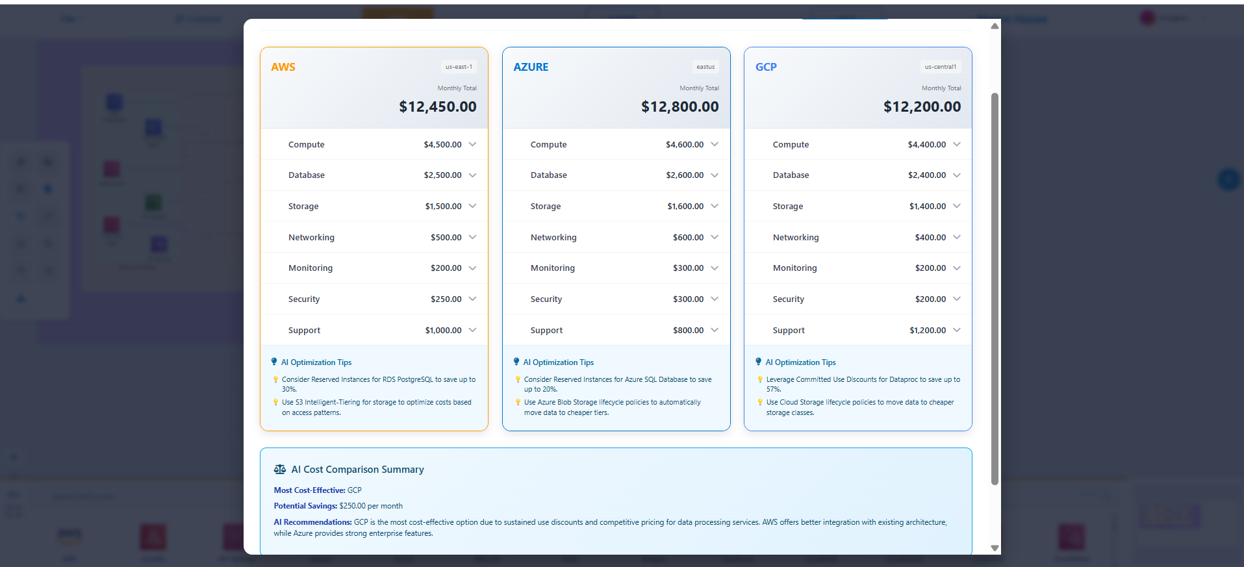This screenshot has width=1244, height=567.
Task: Open AWS Monitoring details chevron
Action: [472, 268]
